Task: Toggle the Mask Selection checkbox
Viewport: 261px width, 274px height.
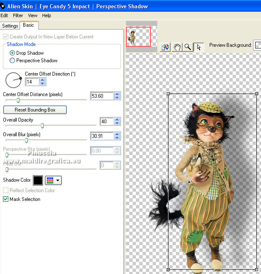Action: pos(5,199)
